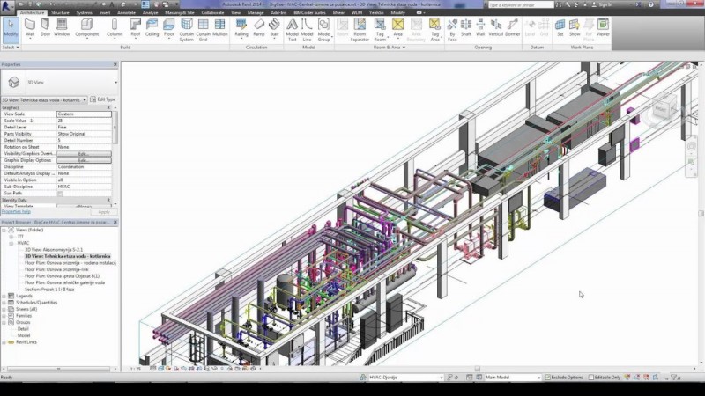
Task: Open the work plane Viewer
Action: click(603, 28)
